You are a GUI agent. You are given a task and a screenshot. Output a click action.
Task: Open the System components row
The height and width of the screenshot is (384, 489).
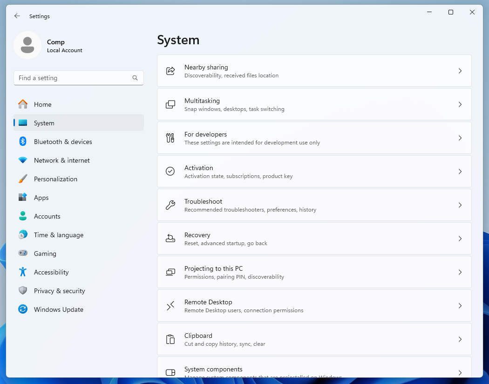tap(314, 367)
